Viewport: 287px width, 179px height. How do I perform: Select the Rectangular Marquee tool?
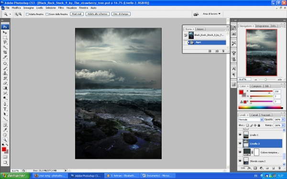[x=5, y=37]
